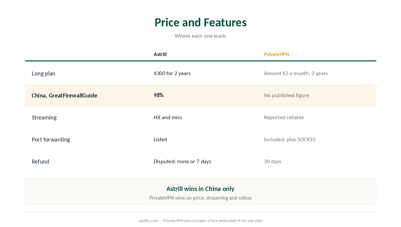Click the '30 days' cell

(273, 161)
